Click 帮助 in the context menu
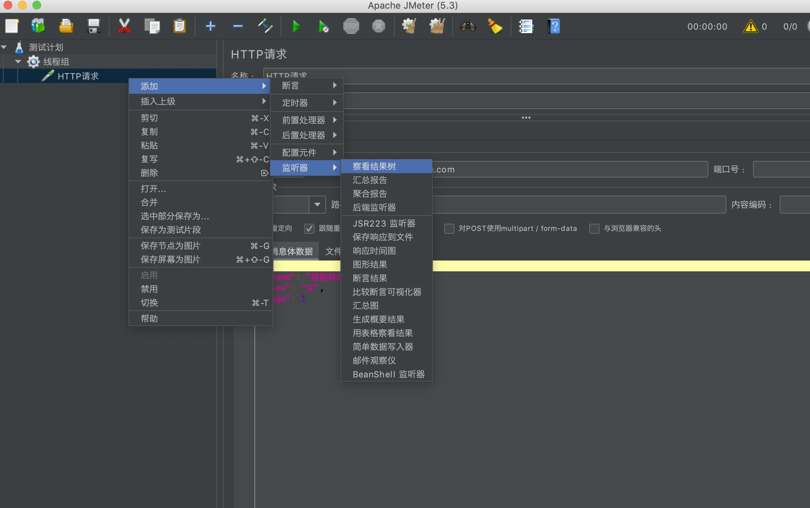Viewport: 810px width, 508px height. [x=201, y=319]
